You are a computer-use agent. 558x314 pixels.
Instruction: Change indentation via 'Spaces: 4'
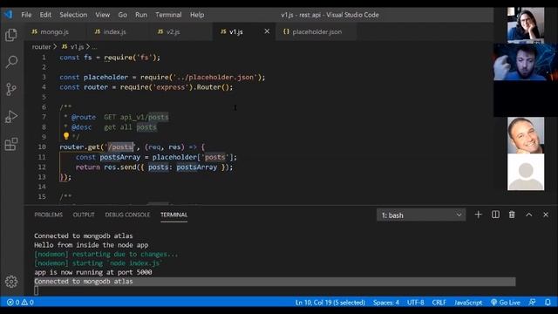tap(385, 303)
